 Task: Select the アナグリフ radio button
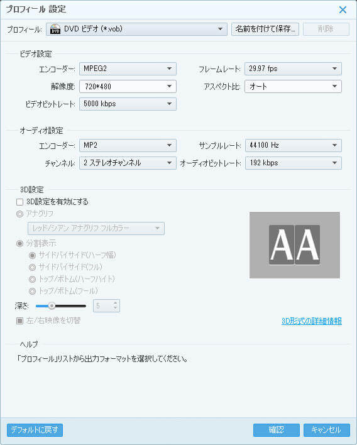(x=19, y=214)
